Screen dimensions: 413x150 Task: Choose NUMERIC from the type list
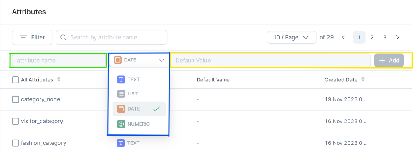(139, 124)
